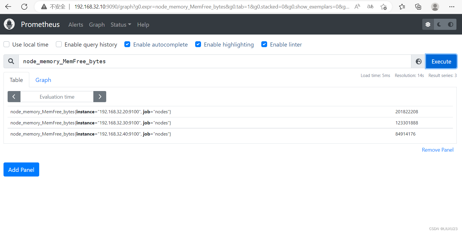Enable the query history checkbox
Image resolution: width=462 pixels, height=233 pixels.
coord(59,44)
